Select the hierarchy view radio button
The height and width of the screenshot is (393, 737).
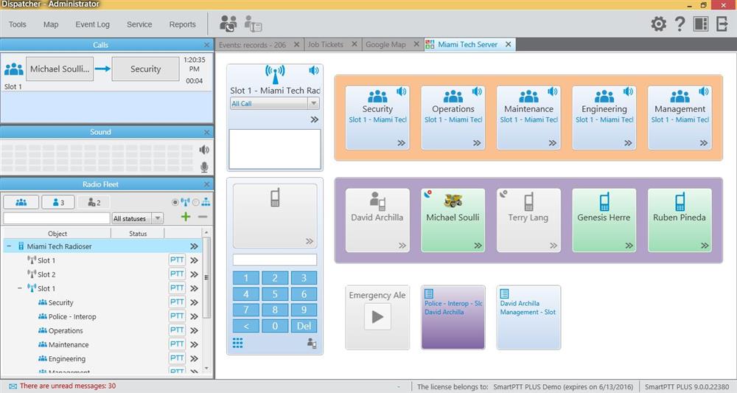(x=196, y=202)
